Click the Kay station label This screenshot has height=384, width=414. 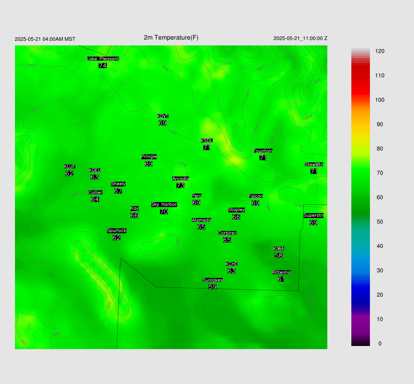pyautogui.click(x=134, y=209)
